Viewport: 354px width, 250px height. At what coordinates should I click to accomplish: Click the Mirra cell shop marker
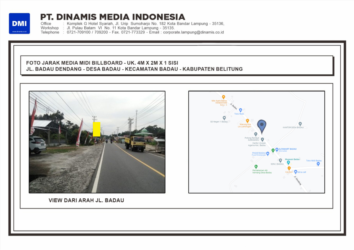pos(295,172)
